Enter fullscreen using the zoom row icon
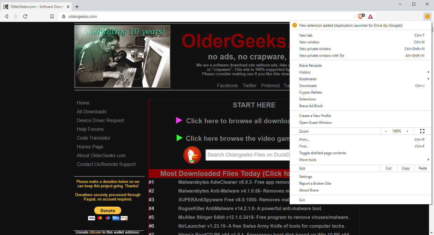 (422, 131)
